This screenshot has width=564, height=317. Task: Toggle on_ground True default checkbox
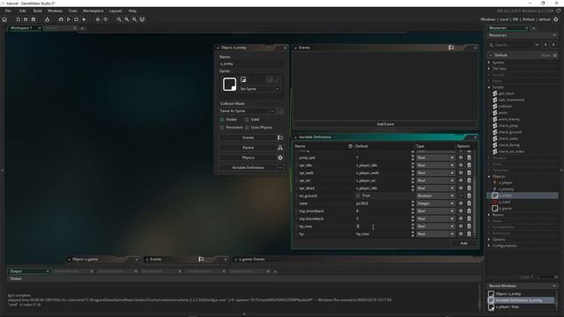click(x=358, y=195)
